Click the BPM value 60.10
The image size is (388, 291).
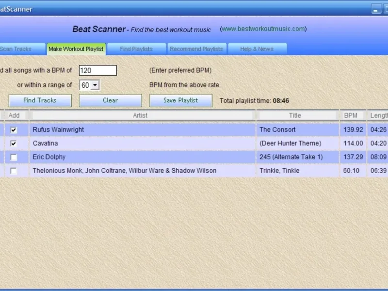coord(351,171)
